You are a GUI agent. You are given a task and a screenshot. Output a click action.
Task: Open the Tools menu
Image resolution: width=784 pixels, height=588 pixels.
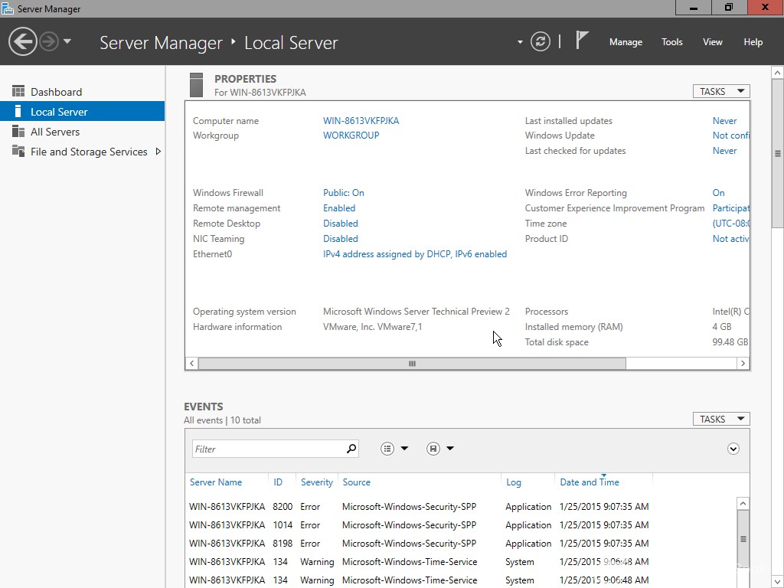671,42
